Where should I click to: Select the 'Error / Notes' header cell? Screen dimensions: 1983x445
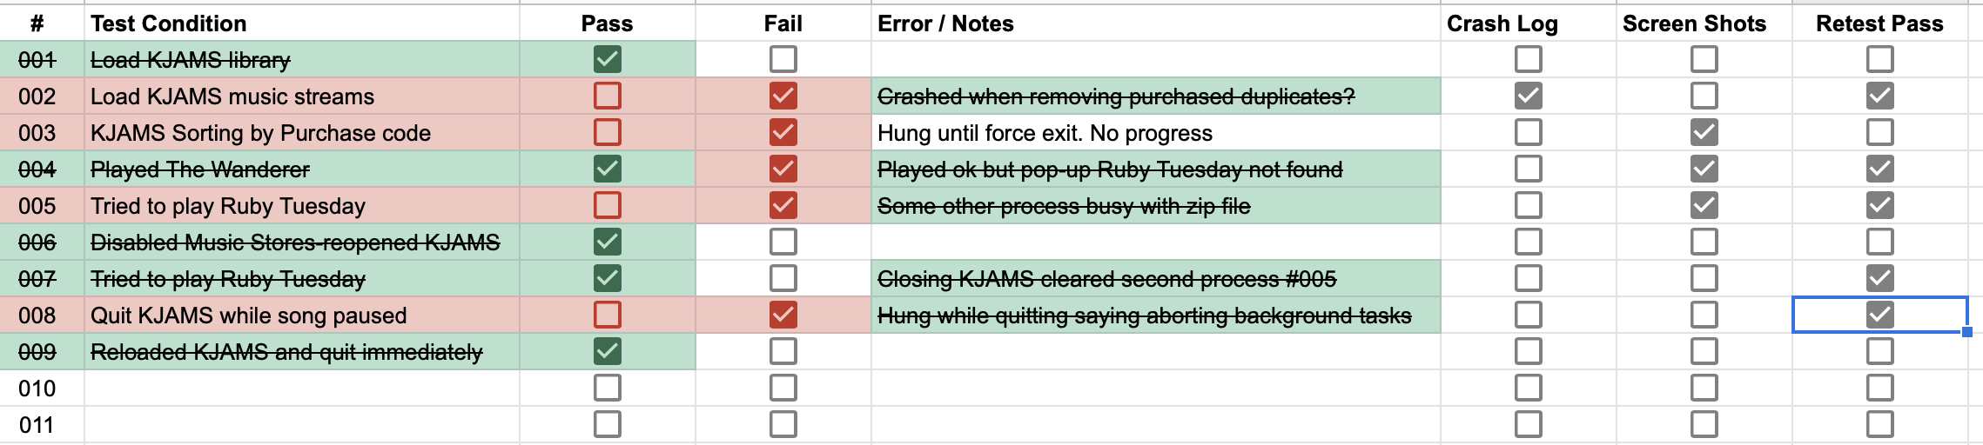tap(1154, 23)
